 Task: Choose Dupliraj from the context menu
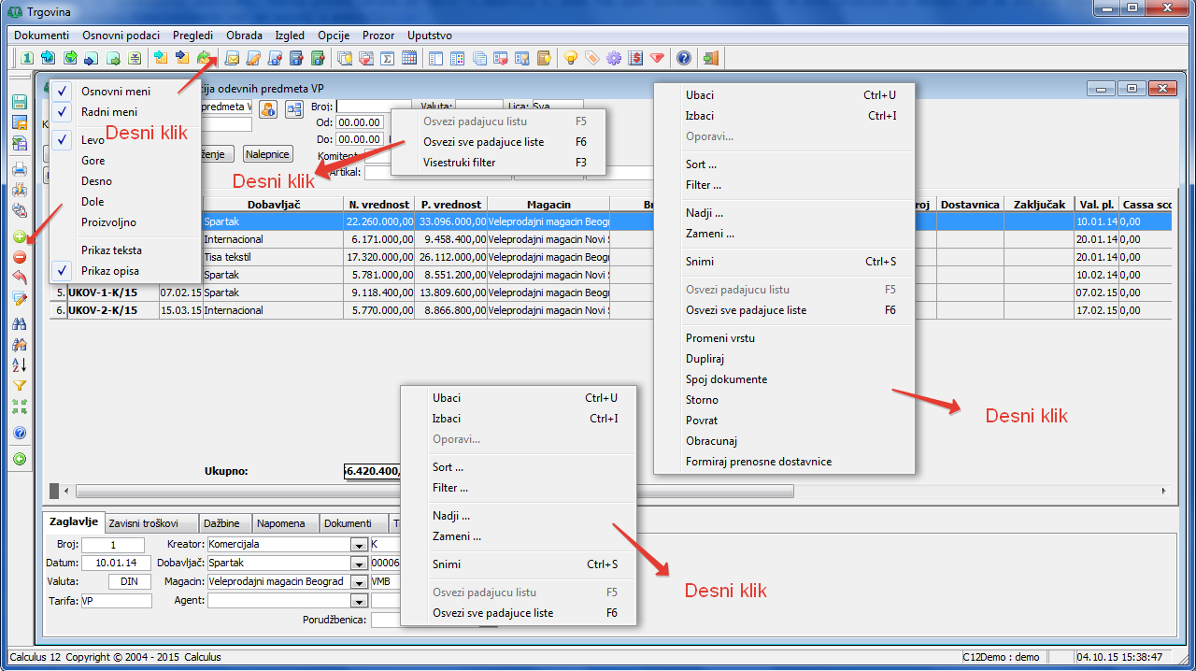click(784, 359)
